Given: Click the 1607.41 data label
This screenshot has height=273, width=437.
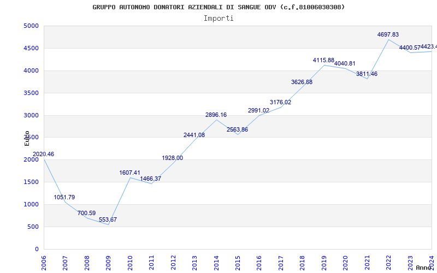Looking at the screenshot, I should click(x=129, y=173).
